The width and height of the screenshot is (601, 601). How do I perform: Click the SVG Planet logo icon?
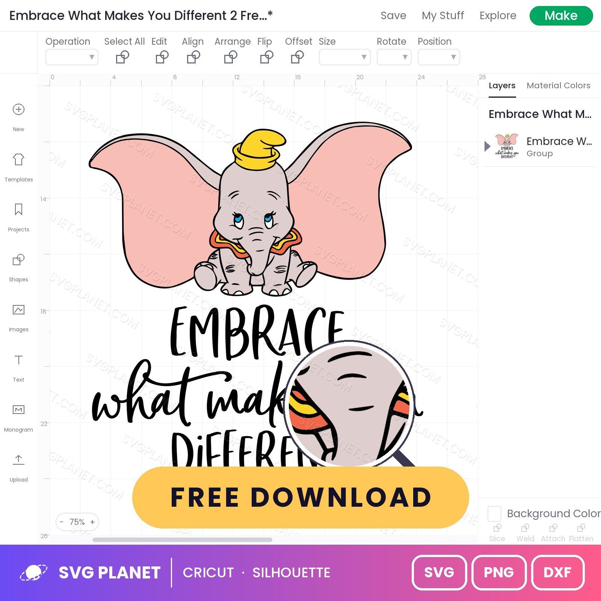(x=34, y=572)
